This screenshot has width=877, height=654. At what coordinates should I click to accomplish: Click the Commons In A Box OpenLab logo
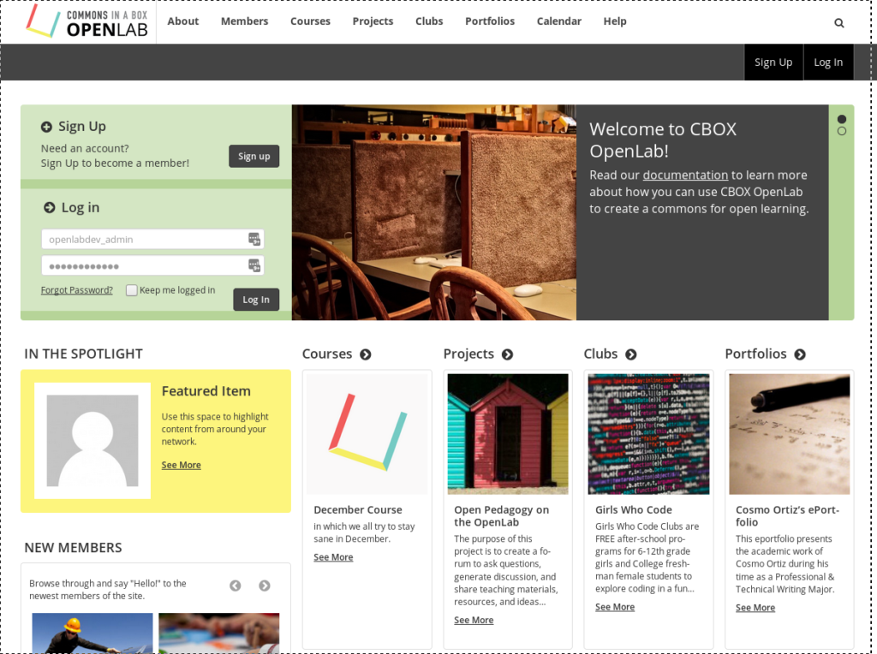(x=87, y=21)
